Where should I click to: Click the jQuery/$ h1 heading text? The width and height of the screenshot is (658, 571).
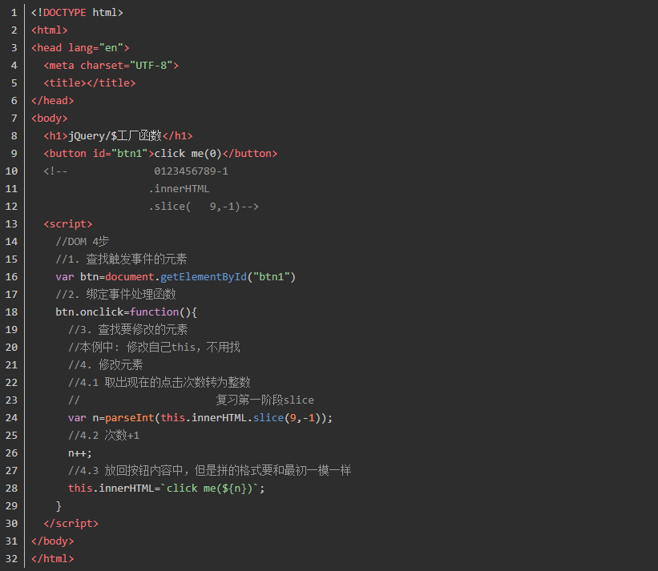point(115,136)
